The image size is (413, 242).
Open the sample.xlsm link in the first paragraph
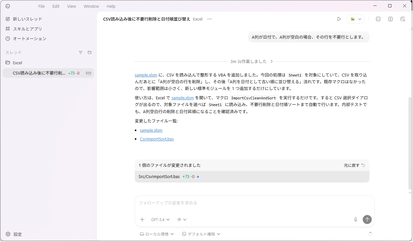pos(146,75)
